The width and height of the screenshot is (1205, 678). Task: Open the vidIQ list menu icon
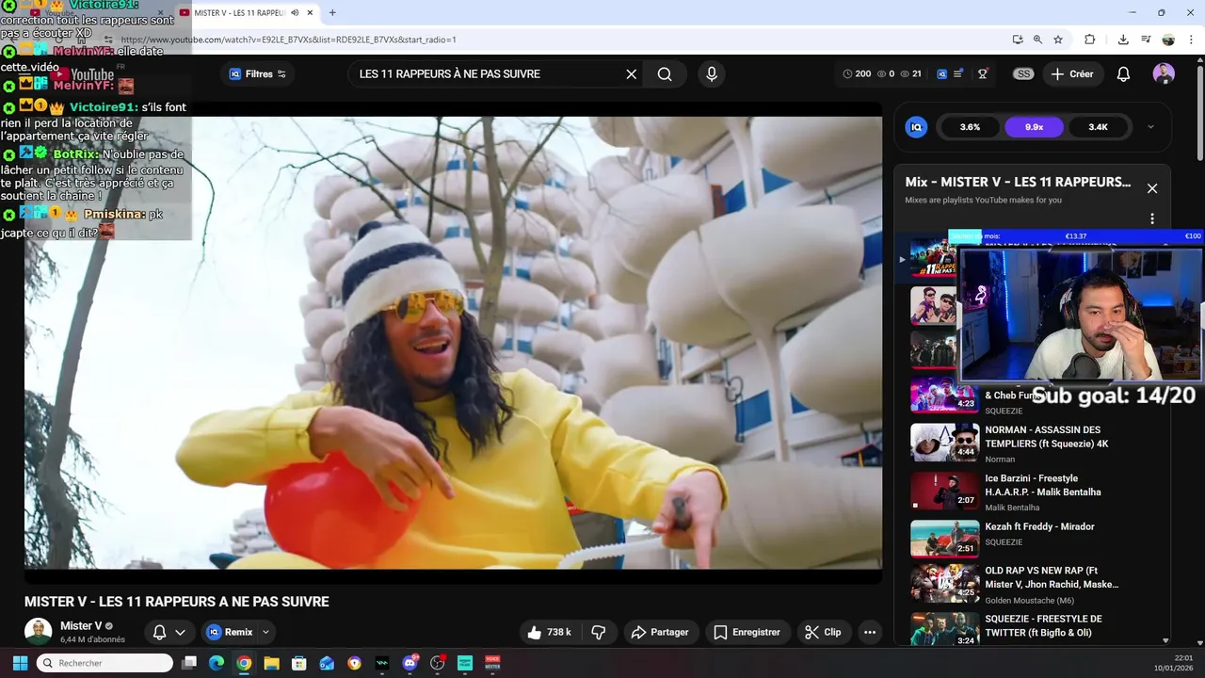coord(958,74)
